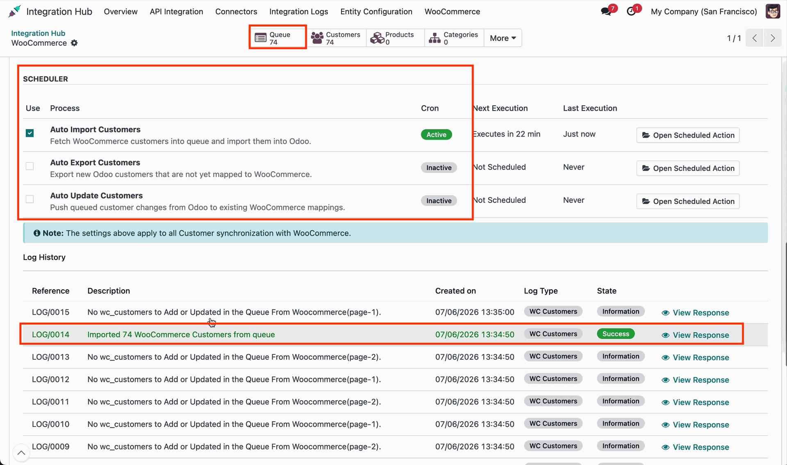View Response for LOG/0009
787x465 pixels.
[x=695, y=447]
